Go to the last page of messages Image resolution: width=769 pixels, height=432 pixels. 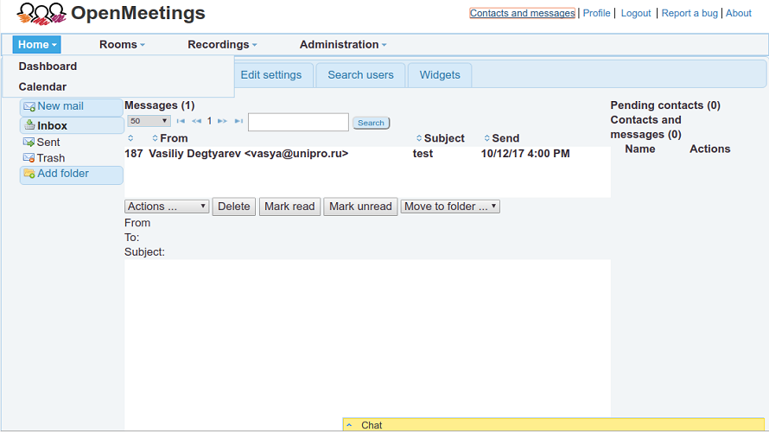[x=238, y=122]
